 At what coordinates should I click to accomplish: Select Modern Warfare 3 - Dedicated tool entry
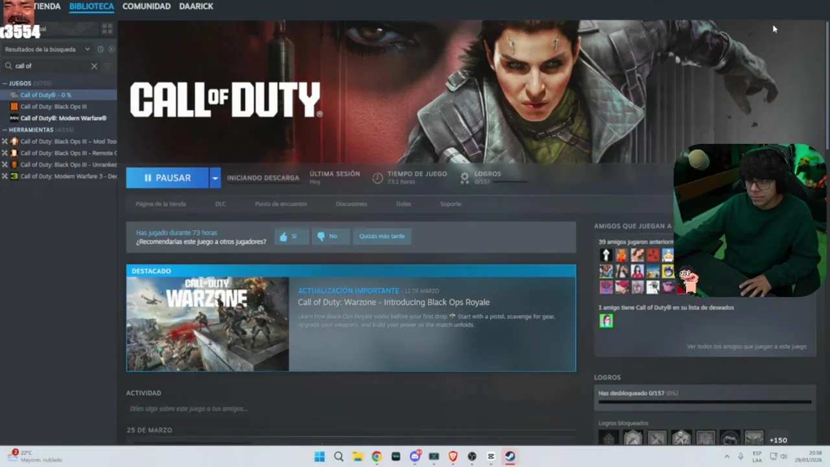[x=58, y=176]
